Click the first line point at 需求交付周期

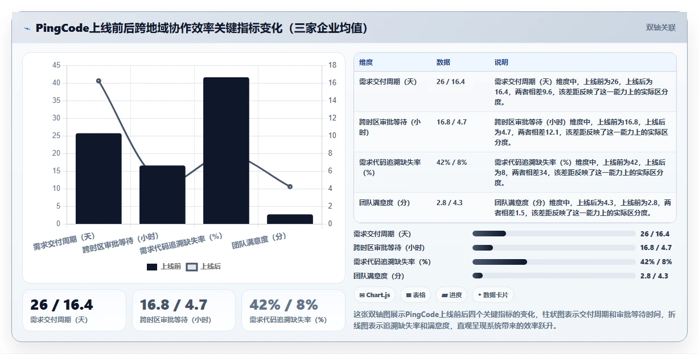tap(98, 81)
